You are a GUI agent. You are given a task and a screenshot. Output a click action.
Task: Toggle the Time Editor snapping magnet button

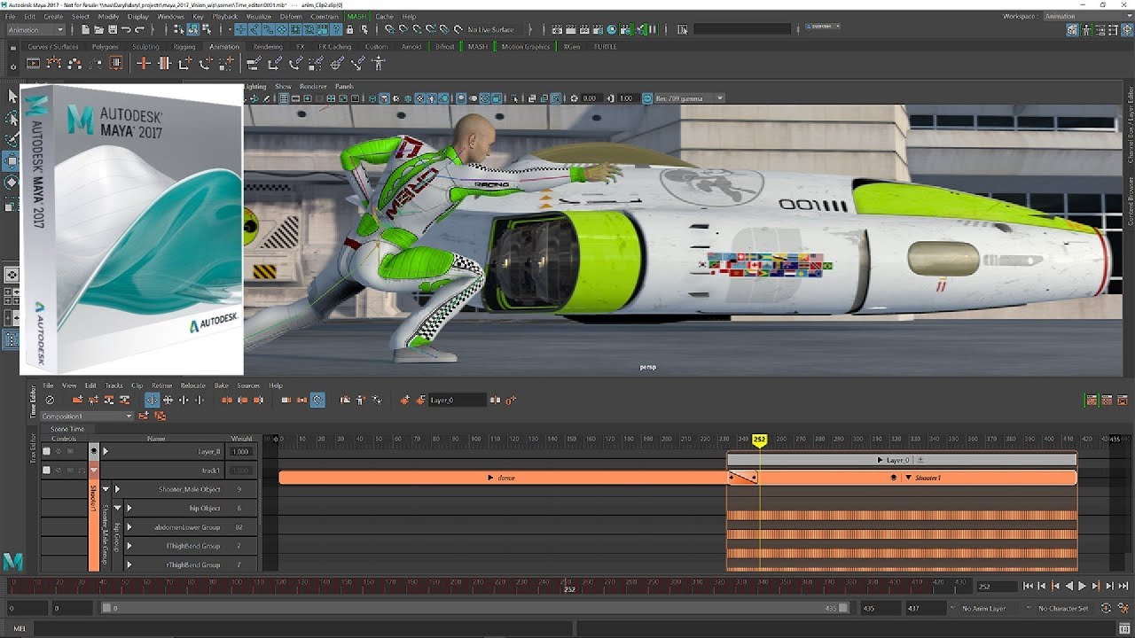click(317, 400)
